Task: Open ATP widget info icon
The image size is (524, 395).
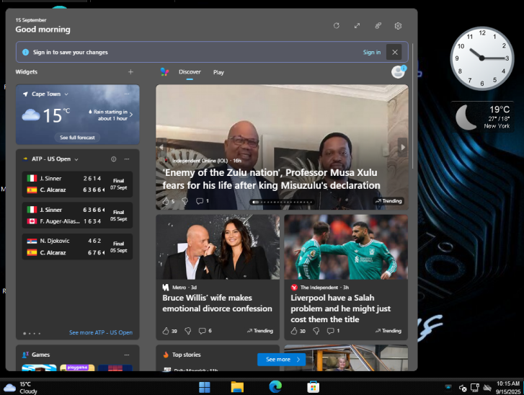Action: (x=114, y=159)
